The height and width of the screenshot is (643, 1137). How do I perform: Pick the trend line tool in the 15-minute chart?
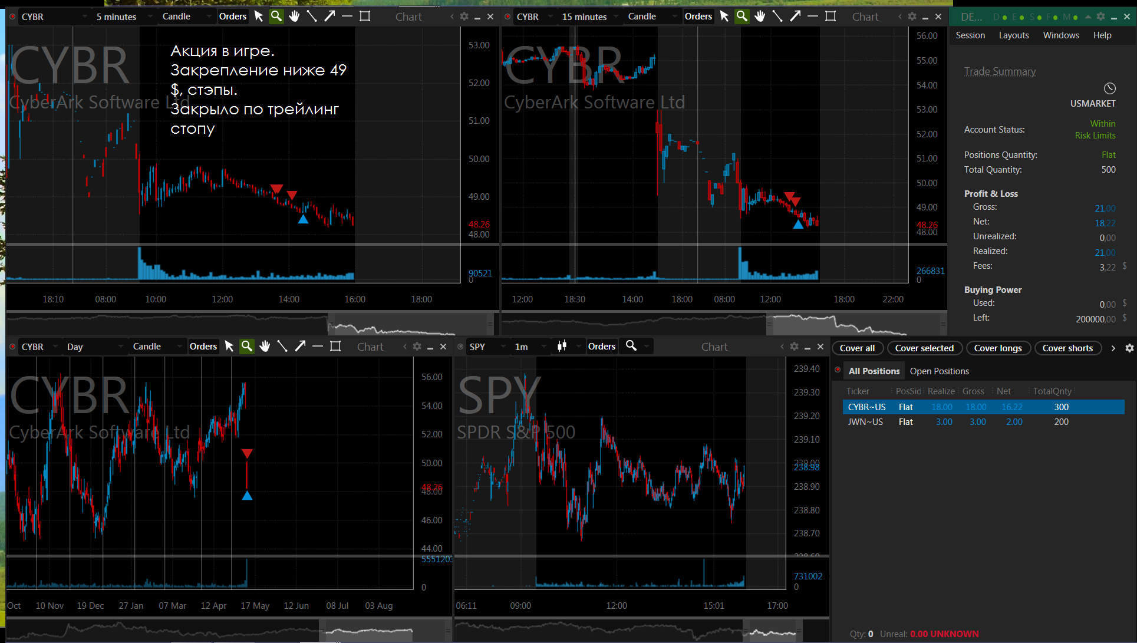(x=777, y=17)
